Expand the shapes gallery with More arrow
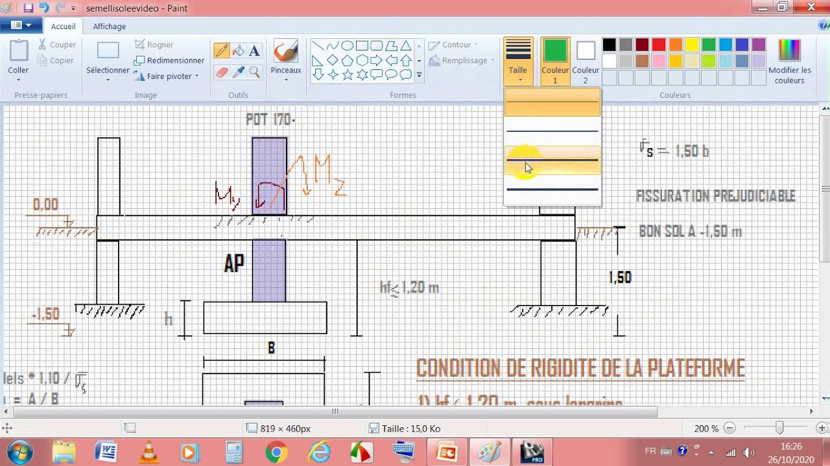 point(419,75)
